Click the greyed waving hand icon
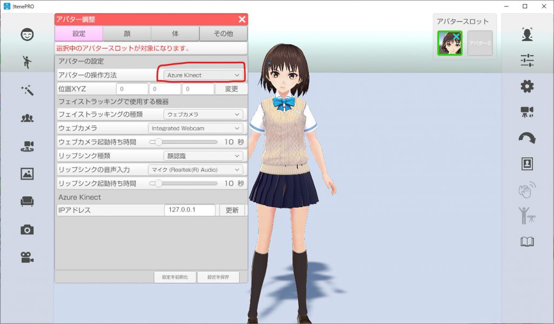The image size is (554, 324). point(527,190)
